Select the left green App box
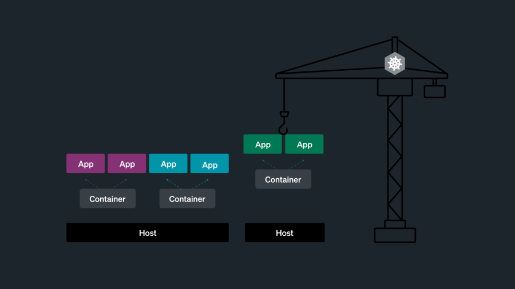515x289 pixels. [263, 144]
